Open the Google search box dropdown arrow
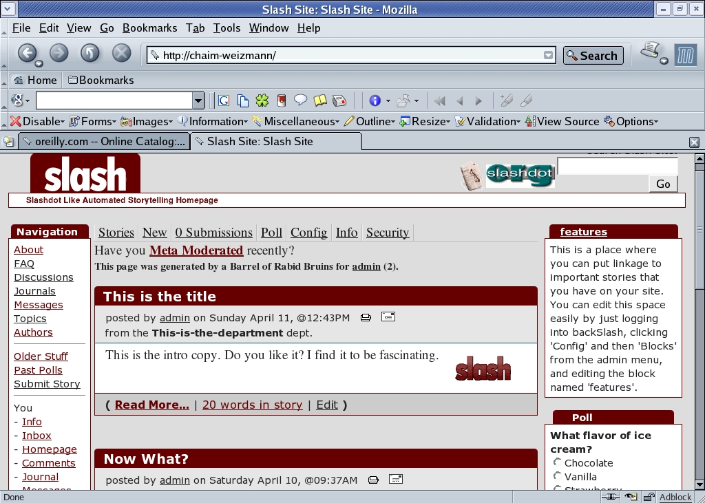 point(198,101)
